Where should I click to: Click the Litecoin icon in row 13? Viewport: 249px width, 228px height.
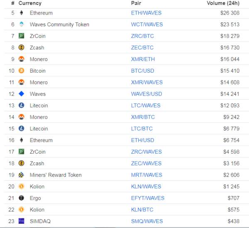click(22, 105)
